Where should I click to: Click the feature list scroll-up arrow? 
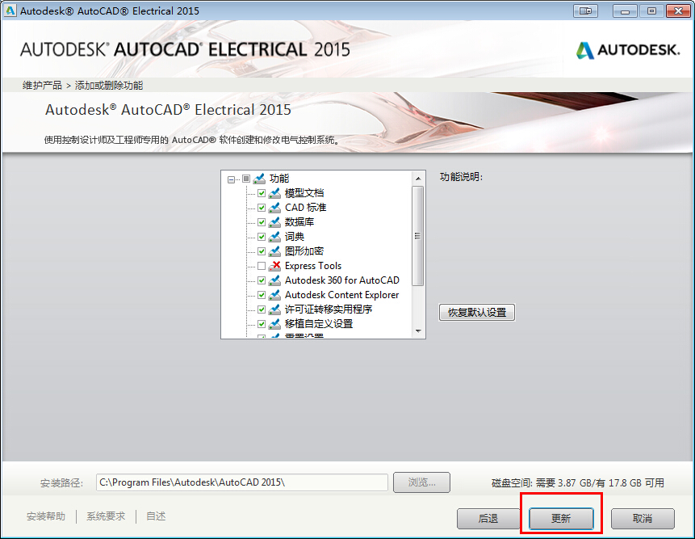tap(418, 178)
